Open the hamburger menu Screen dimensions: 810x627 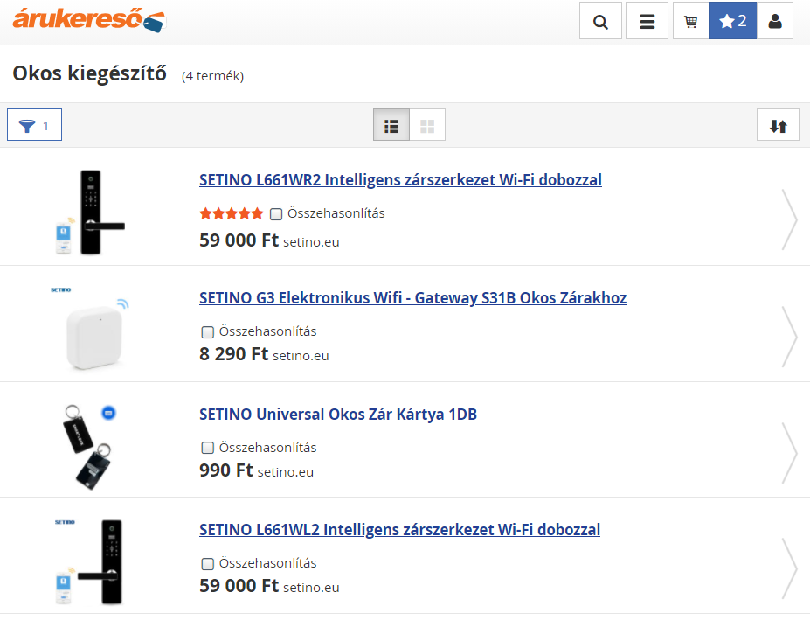click(647, 21)
